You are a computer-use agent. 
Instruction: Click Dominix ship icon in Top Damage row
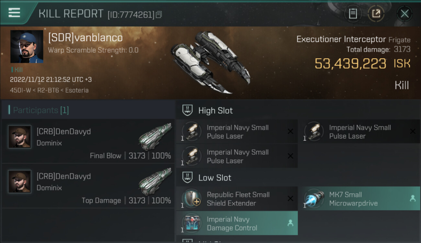coord(155,181)
